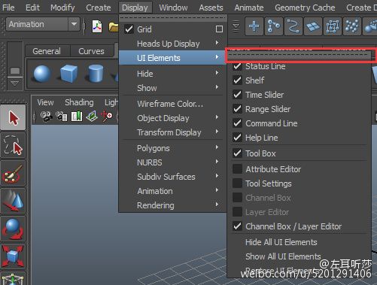This screenshot has height=285, width=377.
Task: Open the Animate menu
Action: point(249,8)
